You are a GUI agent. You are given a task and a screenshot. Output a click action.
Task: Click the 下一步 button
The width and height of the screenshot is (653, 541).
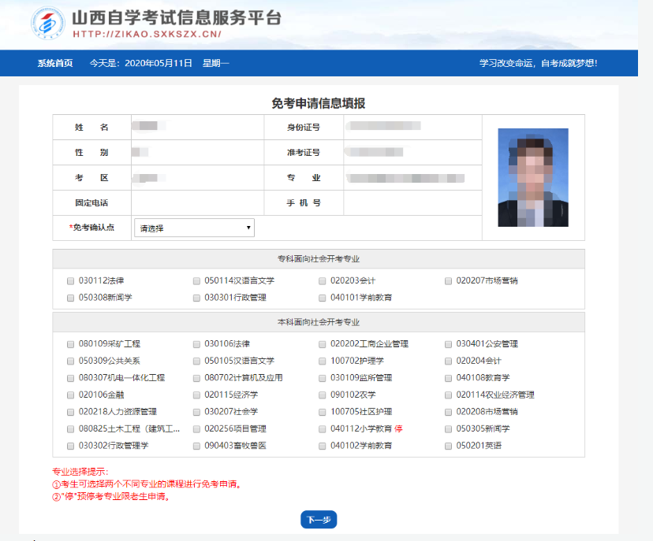click(319, 520)
